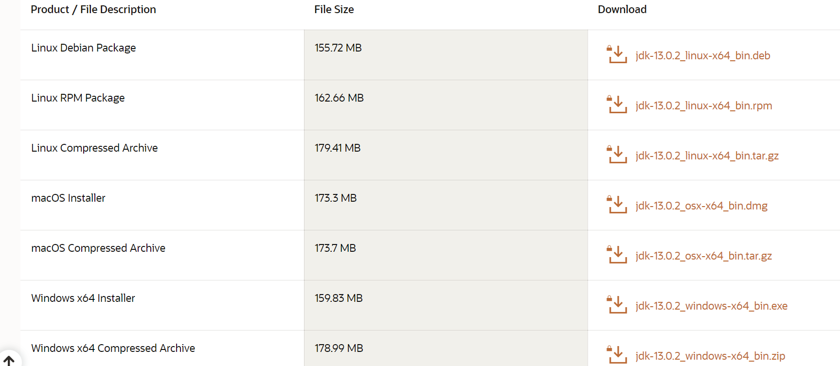Click the scroll-to-top arrow button
The image size is (840, 366).
point(9,360)
